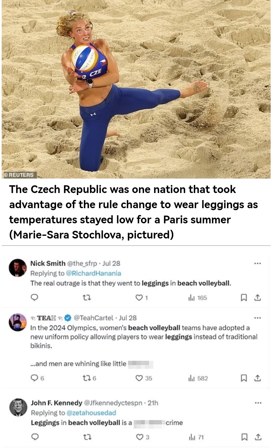Reply to TeahCartel's tweet with 6 replies
Screen dimensions: 272x448
click(35, 378)
